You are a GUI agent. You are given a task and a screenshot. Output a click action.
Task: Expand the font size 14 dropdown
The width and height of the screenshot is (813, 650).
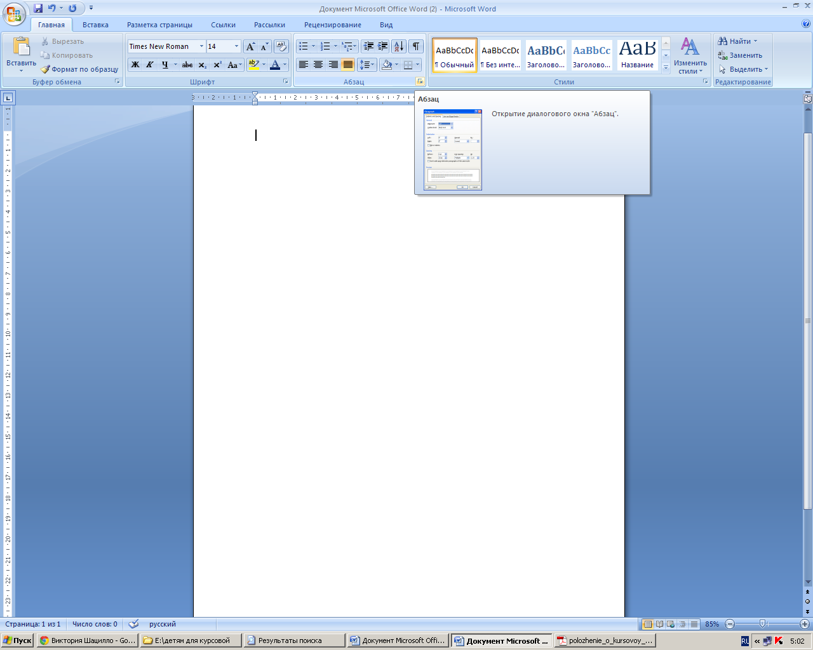pyautogui.click(x=236, y=46)
